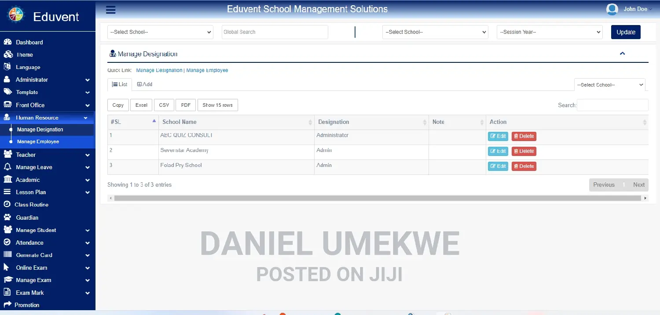Focus the Global Search field
The height and width of the screenshot is (315, 660).
[275, 32]
